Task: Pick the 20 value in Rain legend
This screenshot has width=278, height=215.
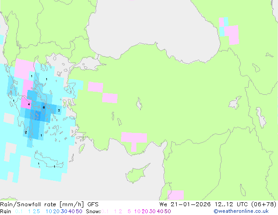Action: tap(57, 211)
